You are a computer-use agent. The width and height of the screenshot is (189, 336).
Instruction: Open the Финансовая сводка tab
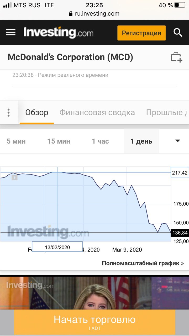(97, 113)
